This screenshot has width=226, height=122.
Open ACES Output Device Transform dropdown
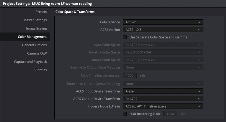coord(163,99)
